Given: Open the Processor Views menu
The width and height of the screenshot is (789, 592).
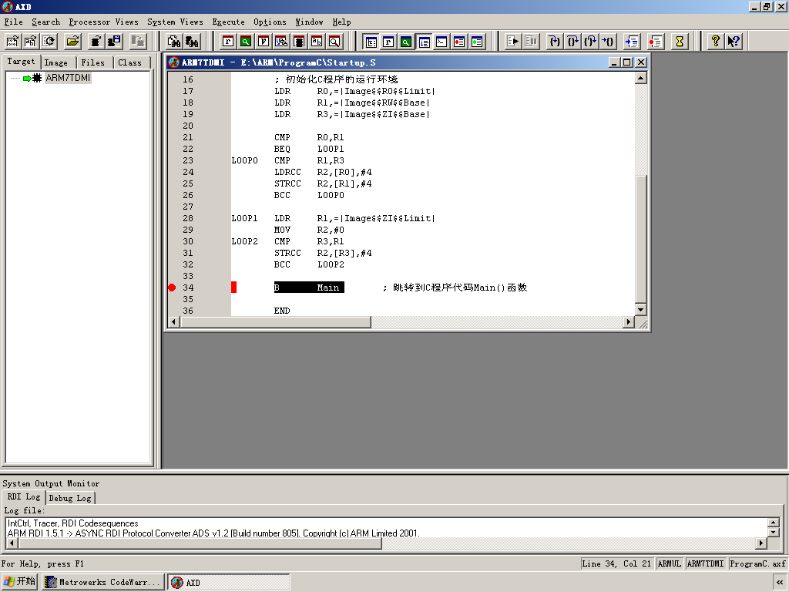Looking at the screenshot, I should 104,22.
